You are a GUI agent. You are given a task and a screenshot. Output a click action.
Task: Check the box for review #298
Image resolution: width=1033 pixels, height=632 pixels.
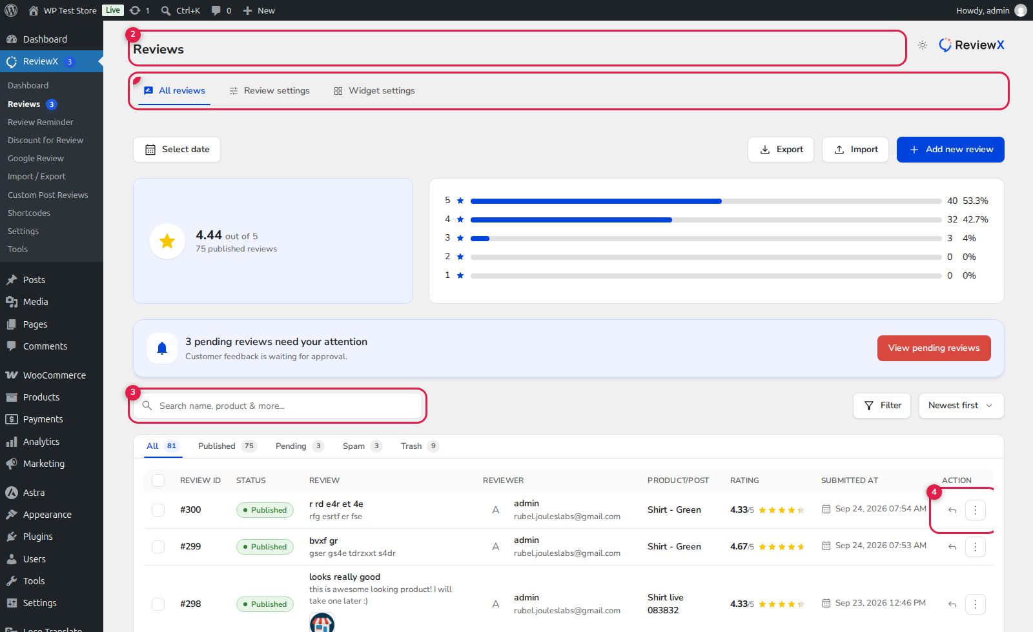click(x=158, y=604)
